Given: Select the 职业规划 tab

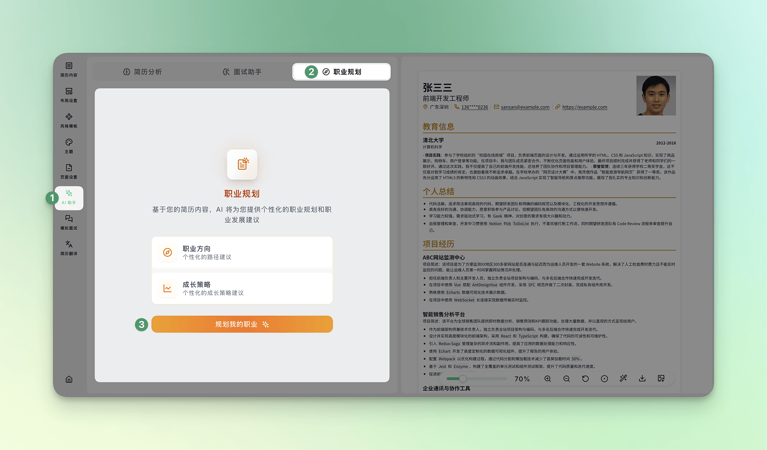Looking at the screenshot, I should [342, 72].
